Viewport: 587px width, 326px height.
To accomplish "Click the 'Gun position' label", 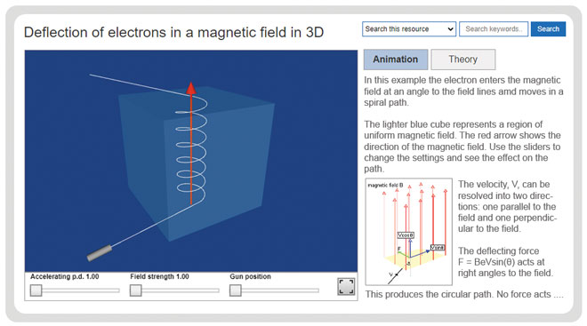I will [250, 276].
